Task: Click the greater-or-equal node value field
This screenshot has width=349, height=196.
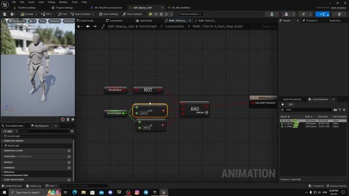Action: pos(143,113)
